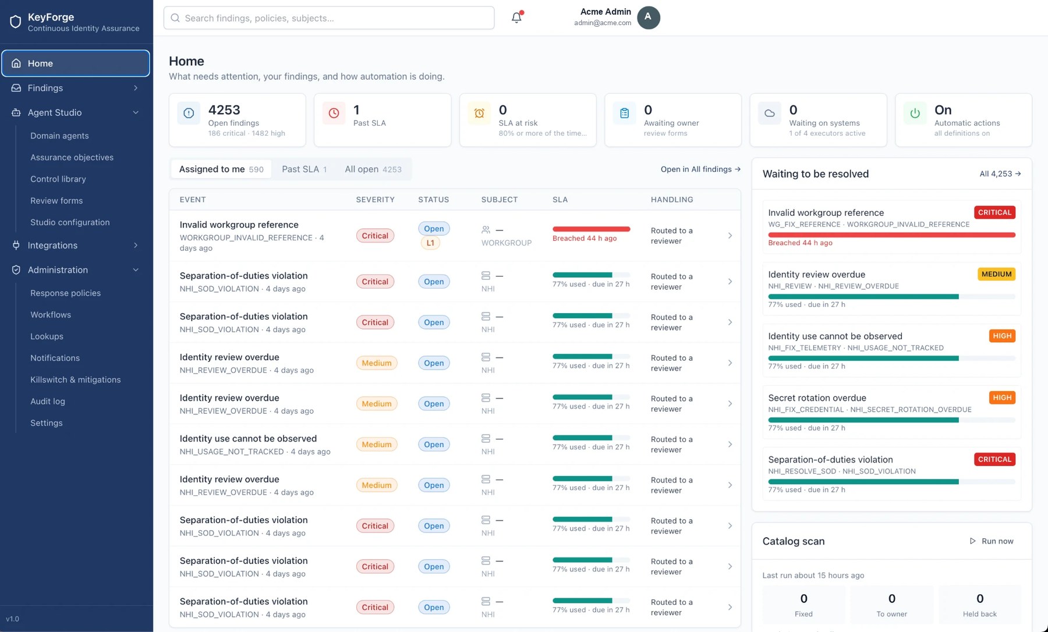1048x632 pixels.
Task: Switch to the All open tab
Action: point(373,169)
